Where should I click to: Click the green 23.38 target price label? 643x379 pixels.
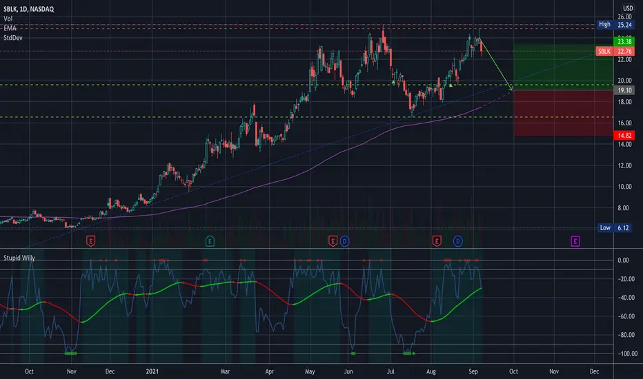click(624, 42)
